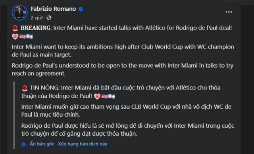Image resolution: width=254 pixels, height=154 pixels.
Task: Click the blue verified badge icon
Action: (81, 9)
